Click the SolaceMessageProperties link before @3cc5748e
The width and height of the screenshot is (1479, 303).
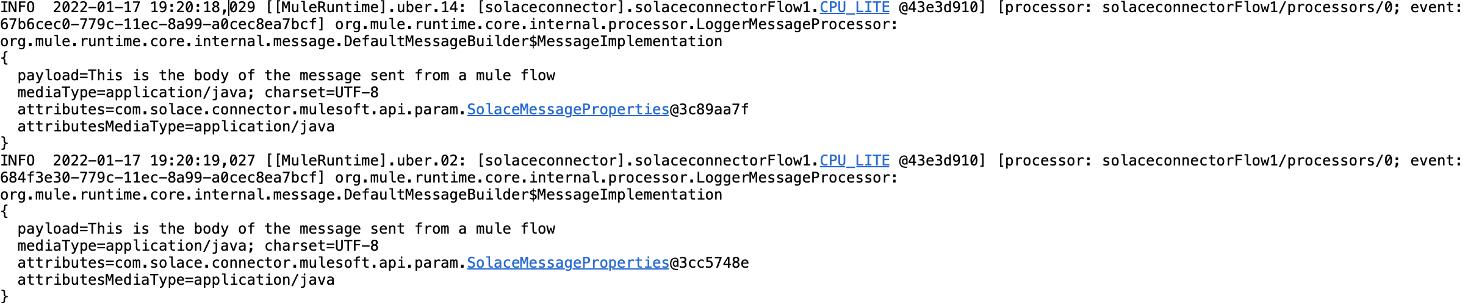coord(568,263)
